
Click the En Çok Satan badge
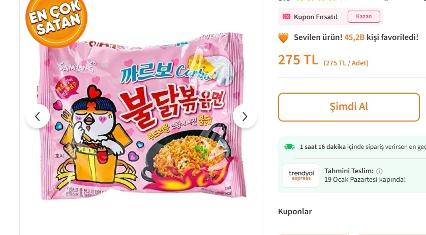pyautogui.click(x=56, y=19)
